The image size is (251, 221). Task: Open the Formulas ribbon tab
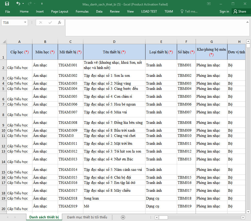tap(82, 11)
